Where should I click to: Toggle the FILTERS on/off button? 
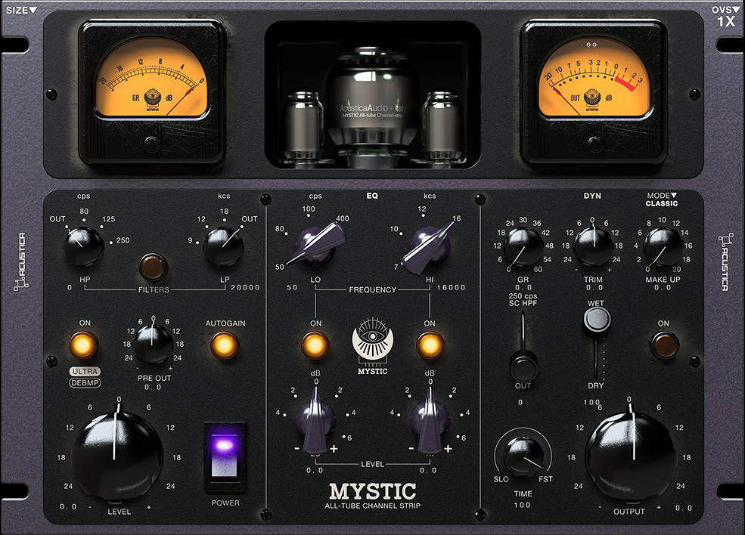[153, 267]
